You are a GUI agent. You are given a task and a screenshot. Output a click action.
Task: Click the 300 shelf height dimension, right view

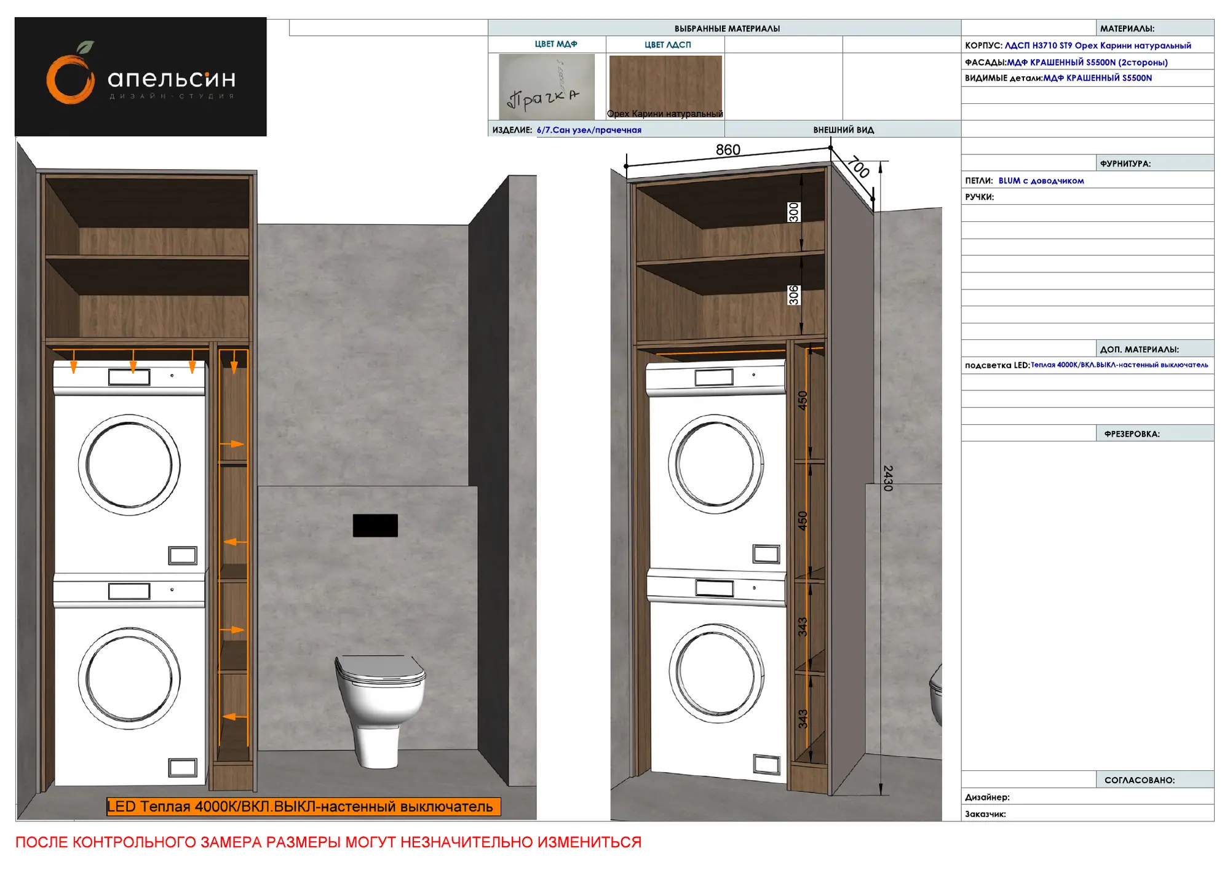(x=794, y=212)
